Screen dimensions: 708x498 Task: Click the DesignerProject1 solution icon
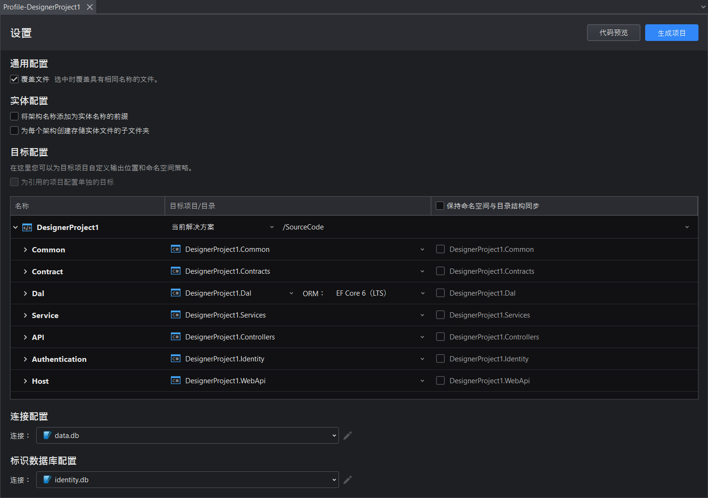27,228
